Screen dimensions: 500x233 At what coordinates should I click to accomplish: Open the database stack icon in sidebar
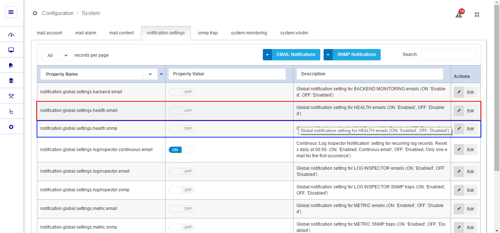tap(11, 81)
